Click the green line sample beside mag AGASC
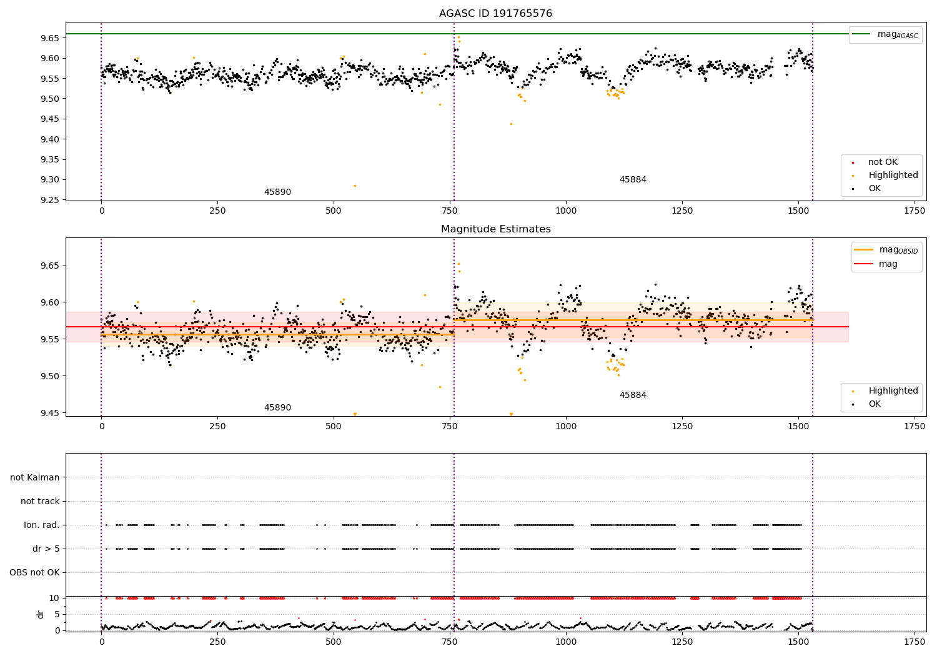Screen dimensions: 937x656 [x=861, y=34]
